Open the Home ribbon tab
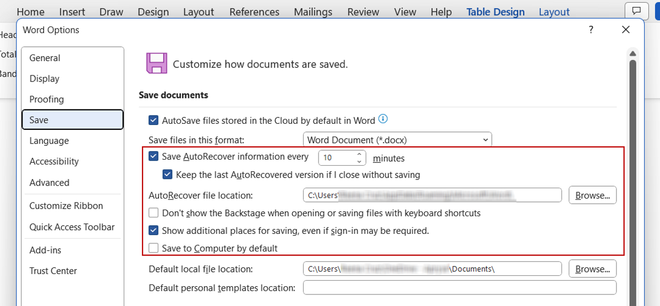This screenshot has height=306, width=660. tap(31, 12)
